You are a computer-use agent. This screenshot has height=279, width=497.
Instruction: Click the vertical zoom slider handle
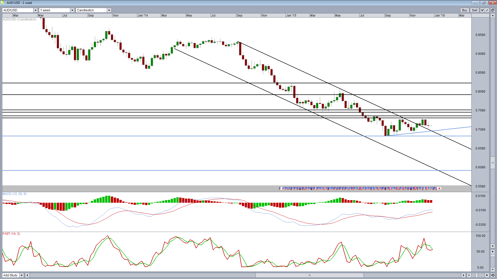click(493, 255)
